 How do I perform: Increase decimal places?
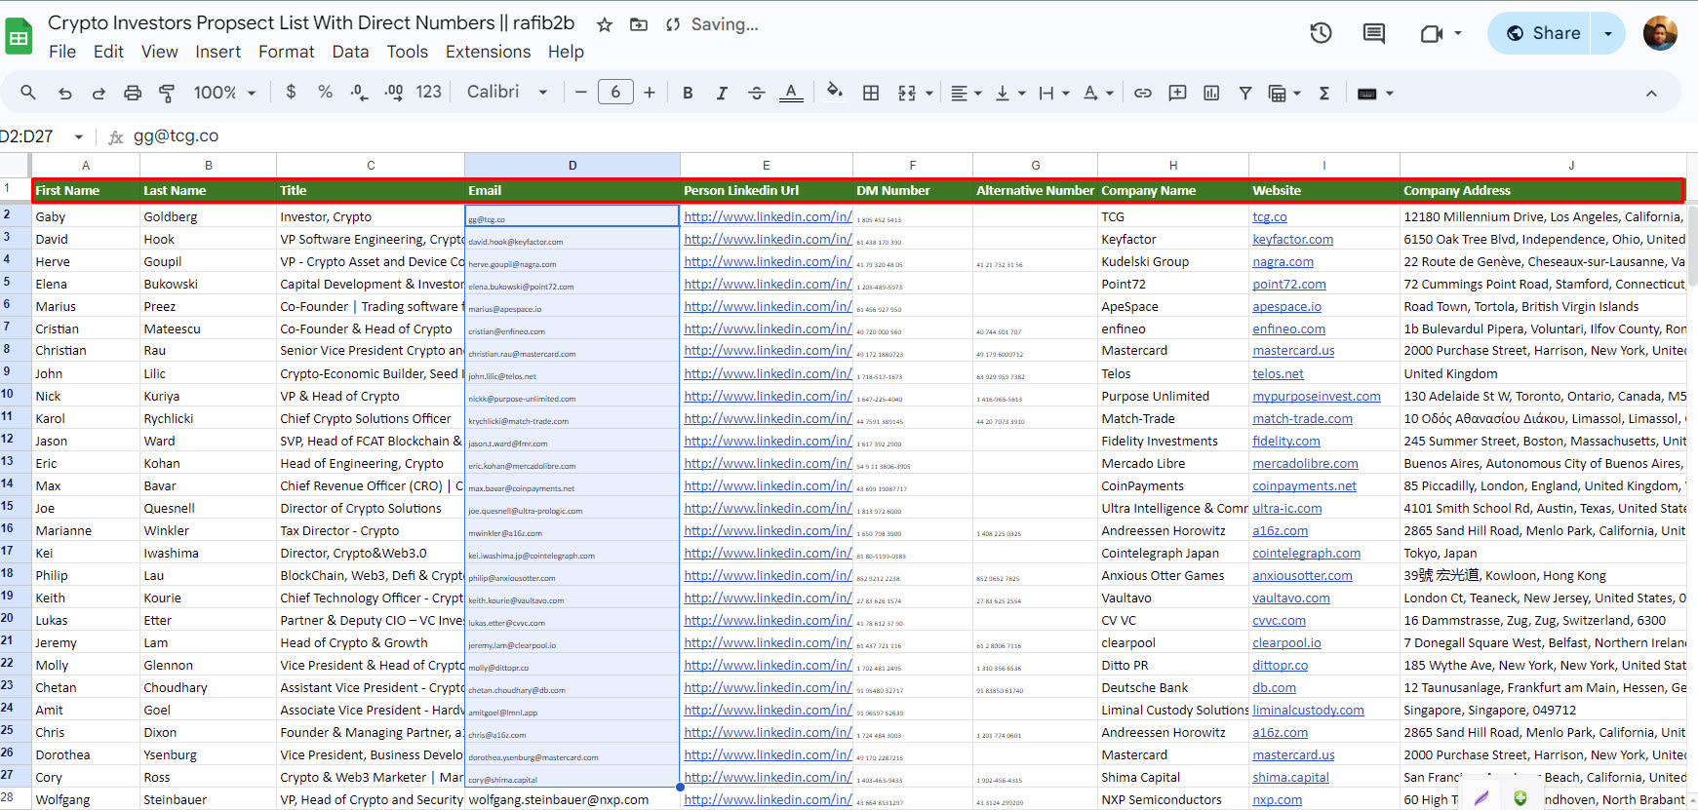[394, 93]
